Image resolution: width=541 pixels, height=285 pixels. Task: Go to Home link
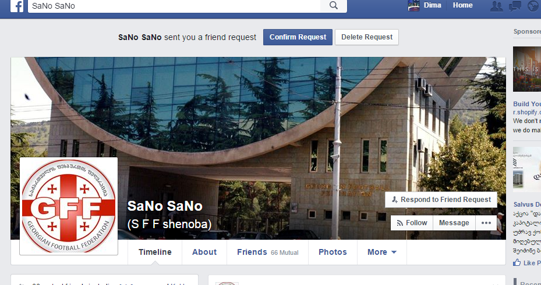click(463, 5)
